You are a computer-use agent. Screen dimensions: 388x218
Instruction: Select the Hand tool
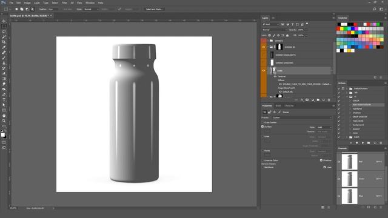(4, 116)
